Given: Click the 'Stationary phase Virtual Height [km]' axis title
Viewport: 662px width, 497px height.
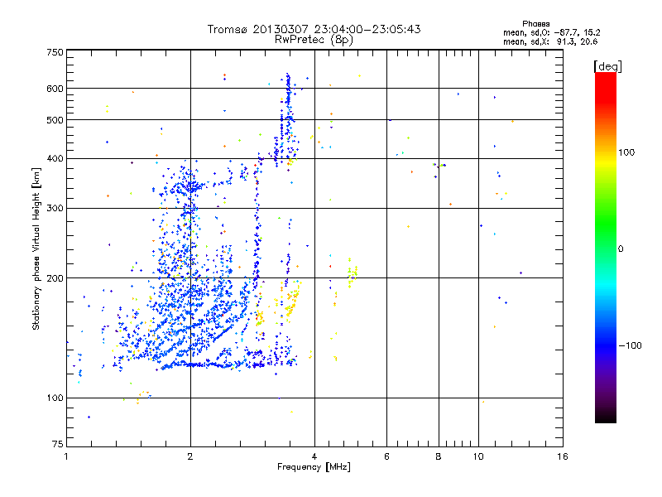Looking at the screenshot, I should [x=36, y=248].
